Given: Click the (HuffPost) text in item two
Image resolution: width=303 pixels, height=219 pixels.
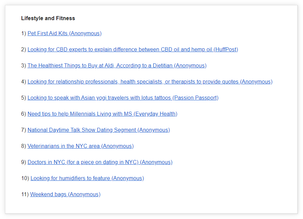Looking at the screenshot, I should pos(226,49).
